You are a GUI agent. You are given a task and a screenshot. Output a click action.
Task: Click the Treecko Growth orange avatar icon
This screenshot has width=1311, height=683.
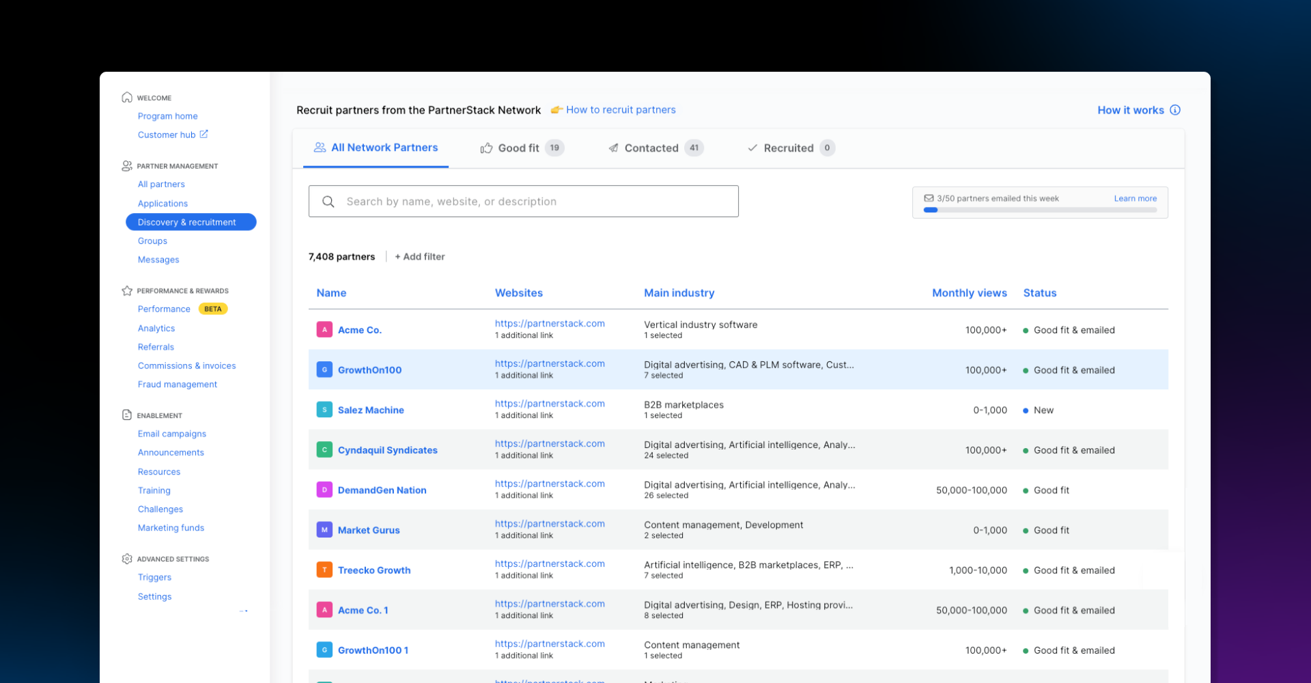(324, 570)
